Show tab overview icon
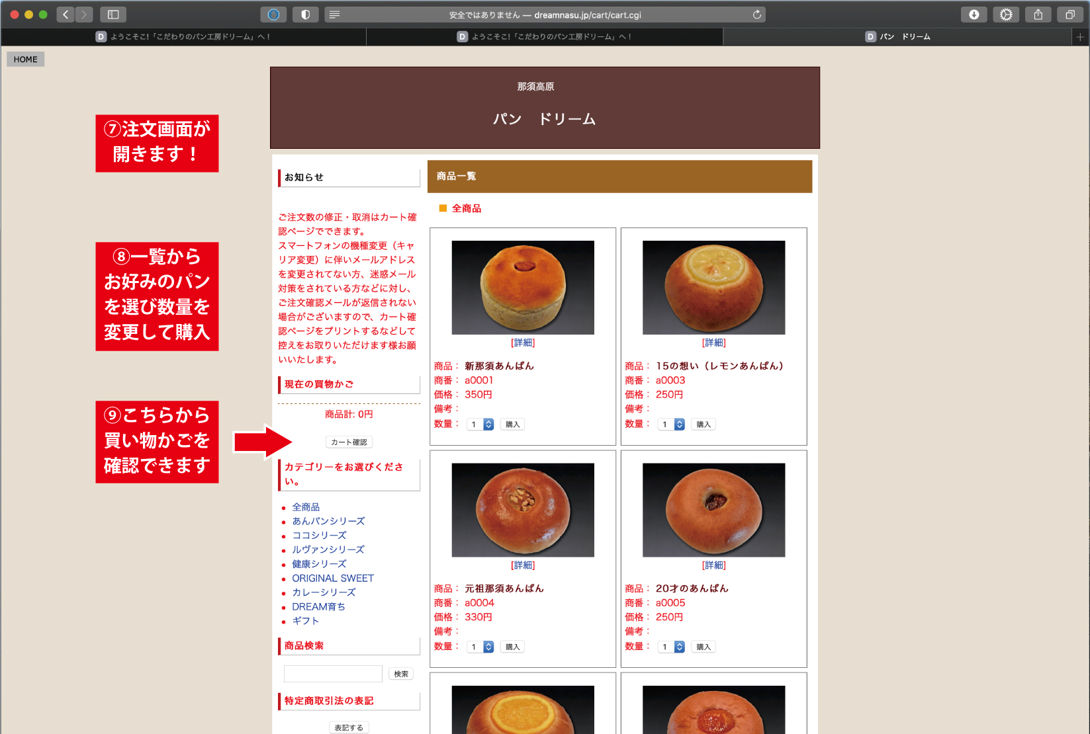The width and height of the screenshot is (1090, 734). click(1069, 15)
